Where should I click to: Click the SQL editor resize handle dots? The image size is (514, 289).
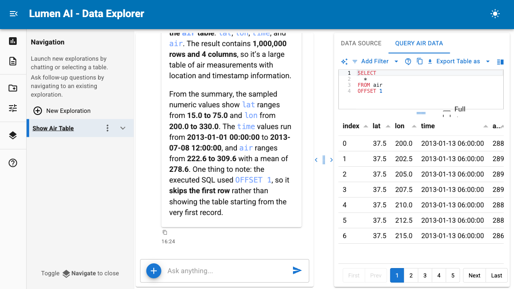pos(421,113)
